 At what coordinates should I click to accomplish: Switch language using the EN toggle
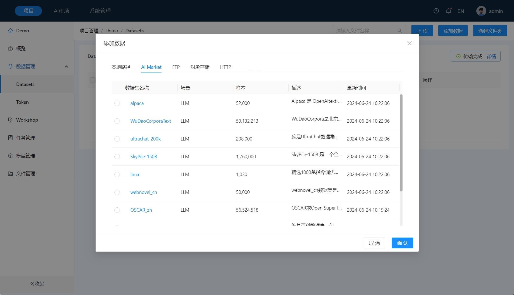[460, 11]
